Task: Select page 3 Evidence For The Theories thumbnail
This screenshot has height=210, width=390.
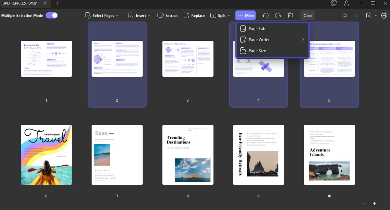Action: click(x=188, y=59)
